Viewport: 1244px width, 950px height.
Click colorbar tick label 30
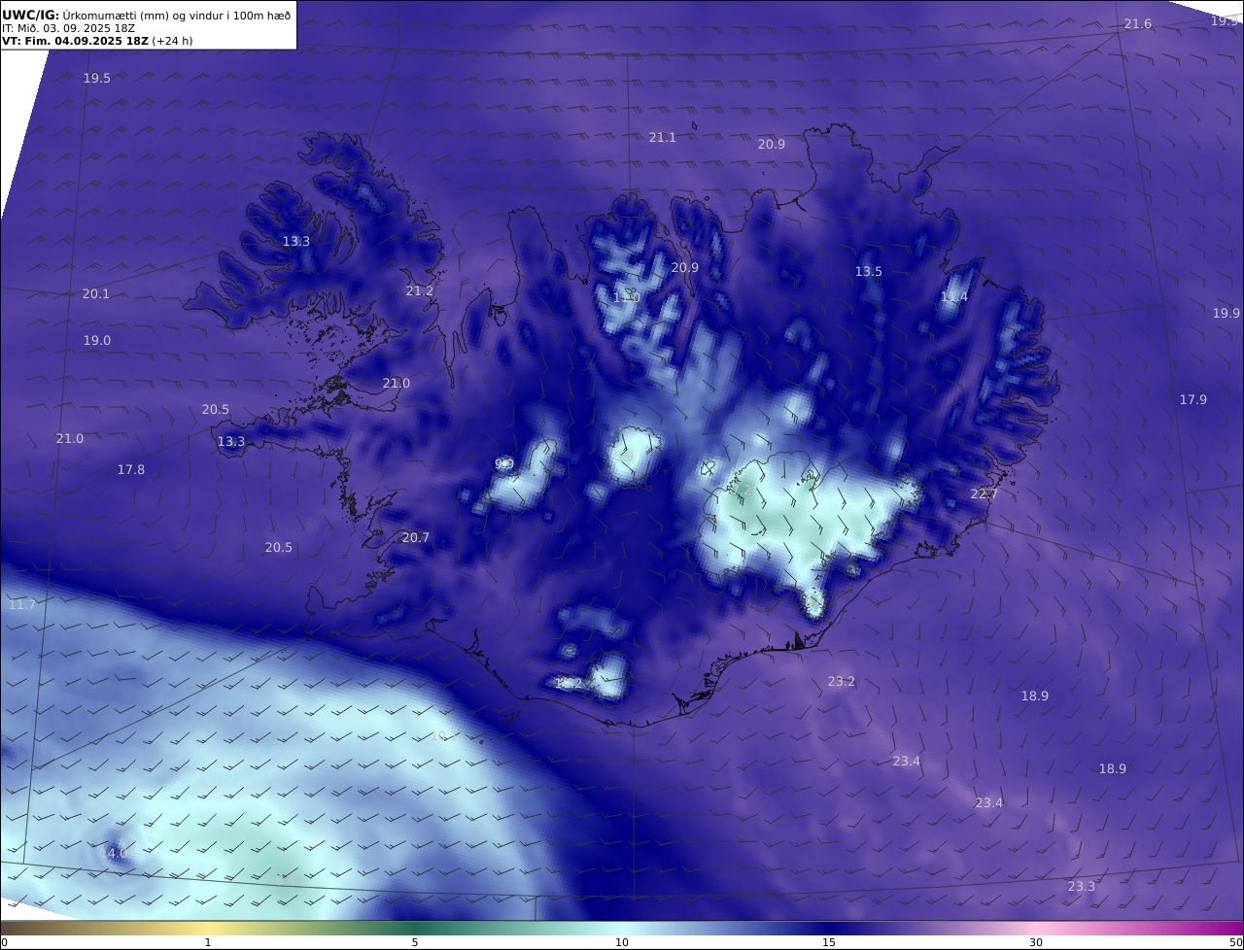[1036, 942]
